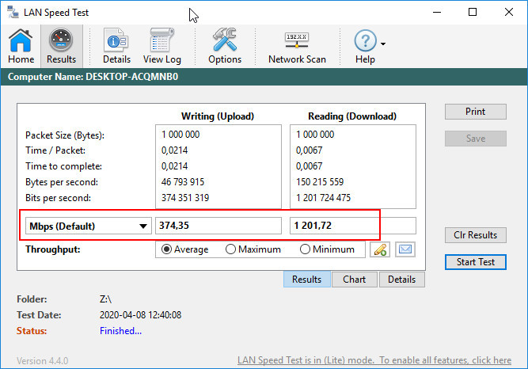Click upload Bytes per second 46 793 915
This screenshot has height=369, width=528.
[x=183, y=182]
